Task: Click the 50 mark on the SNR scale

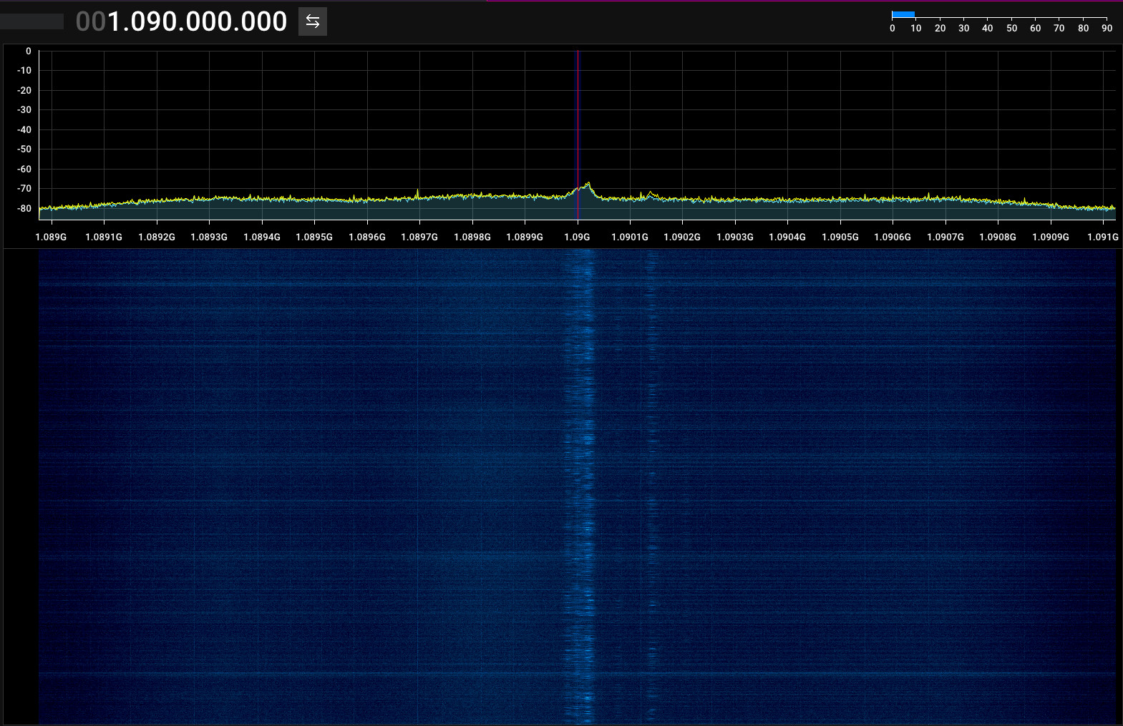Action: point(1011,28)
